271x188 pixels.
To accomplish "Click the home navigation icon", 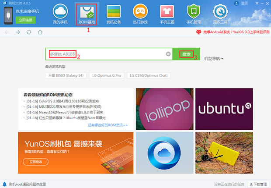I will tap(40, 32).
